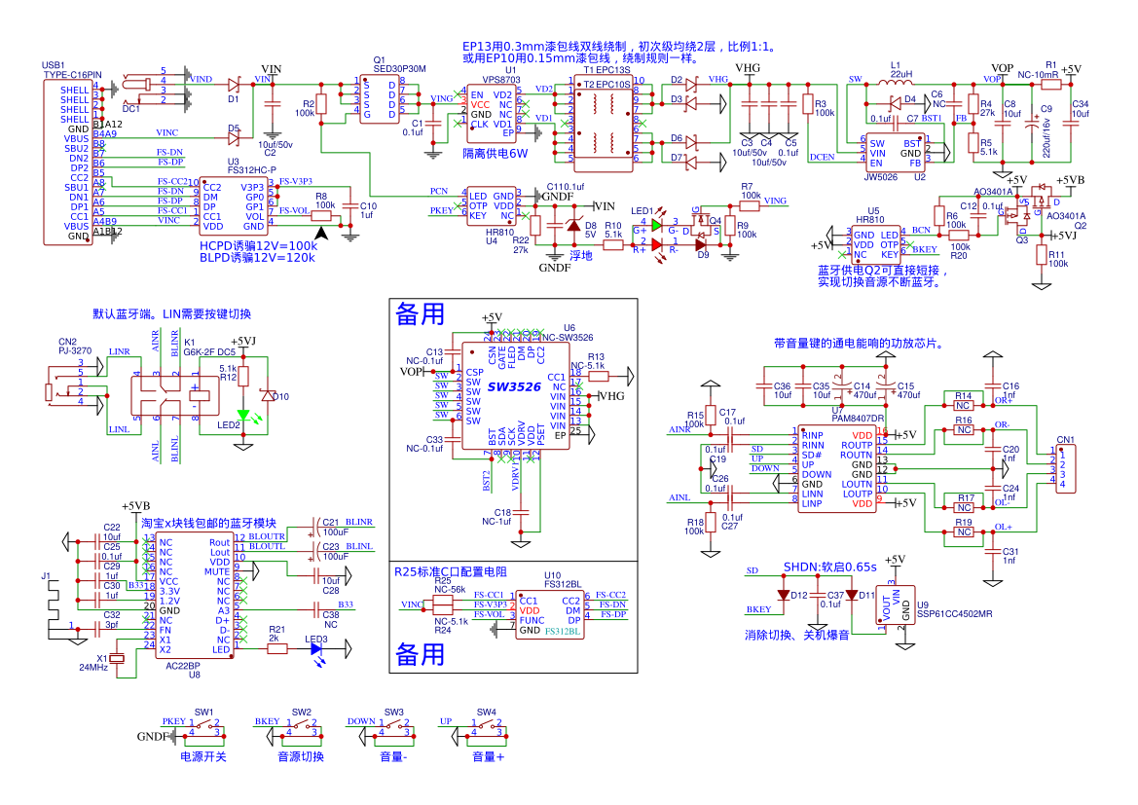The width and height of the screenshot is (1138, 805).
Task: Select the R8 100k resistor
Action: 321,215
